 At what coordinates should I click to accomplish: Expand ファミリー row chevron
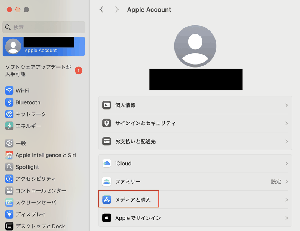[286, 181]
